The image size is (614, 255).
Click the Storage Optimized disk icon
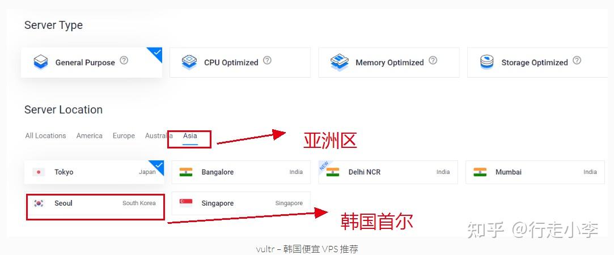487,62
